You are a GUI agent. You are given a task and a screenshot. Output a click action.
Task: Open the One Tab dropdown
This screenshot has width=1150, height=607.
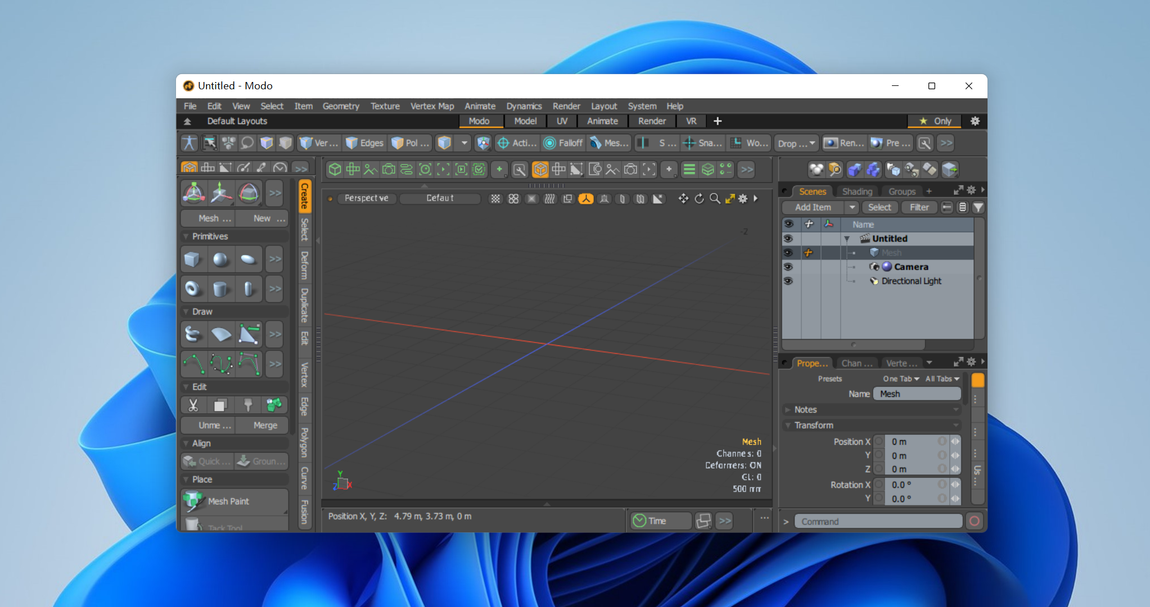(901, 378)
